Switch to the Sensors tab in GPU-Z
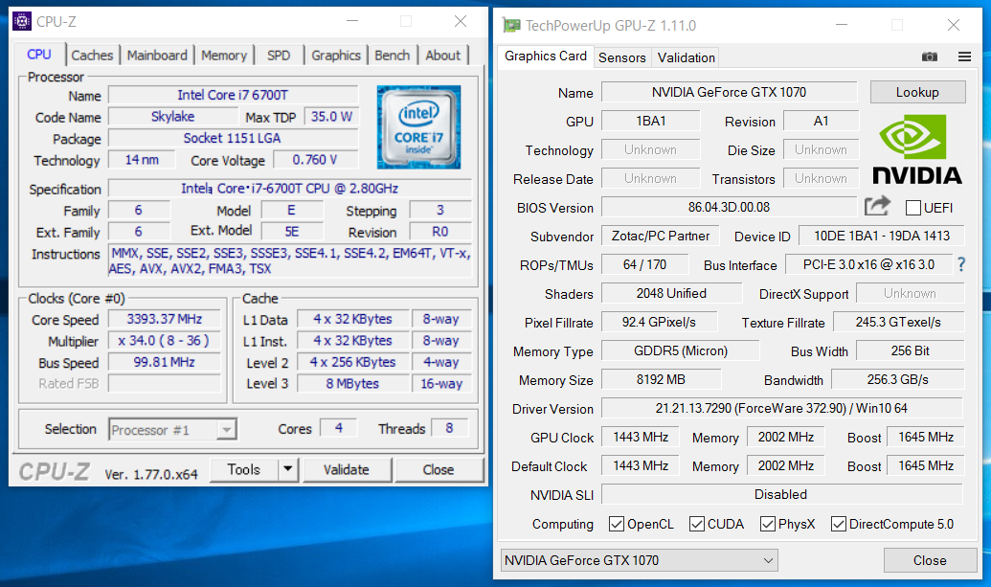This screenshot has width=991, height=587. point(622,57)
